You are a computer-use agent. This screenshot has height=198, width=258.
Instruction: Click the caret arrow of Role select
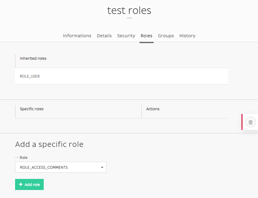102,168
